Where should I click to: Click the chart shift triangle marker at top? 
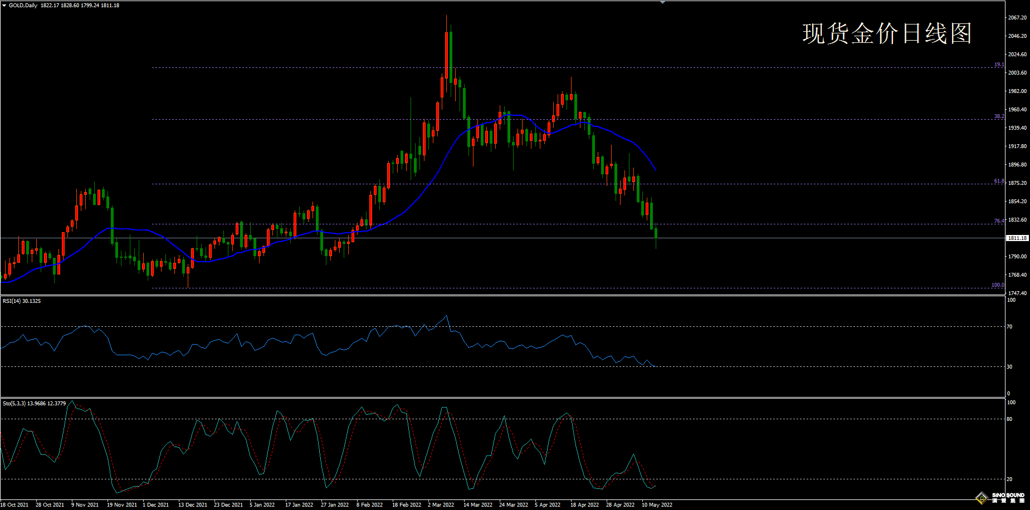(x=662, y=3)
